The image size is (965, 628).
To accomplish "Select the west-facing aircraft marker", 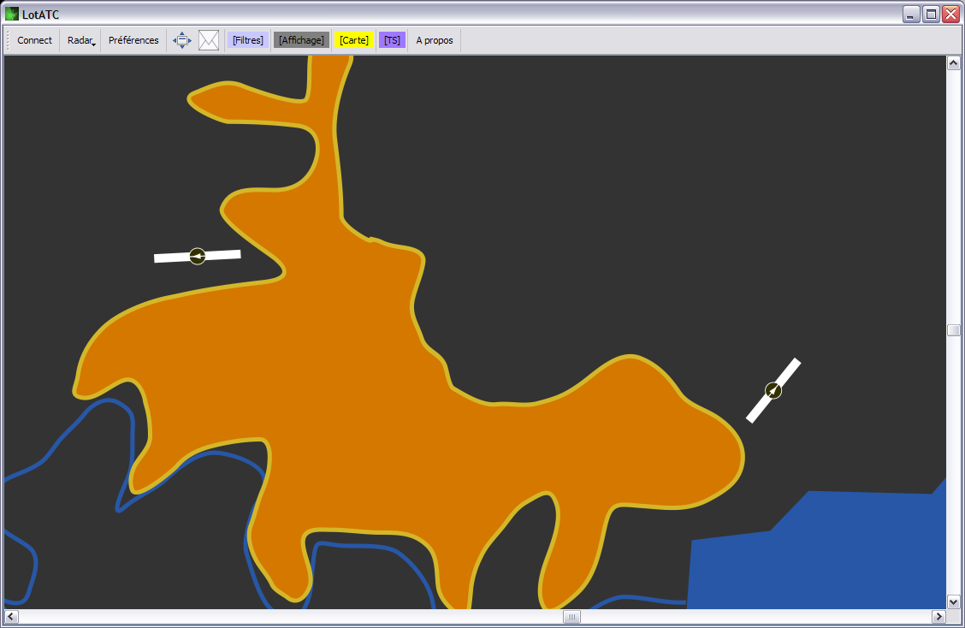I will coord(198,256).
